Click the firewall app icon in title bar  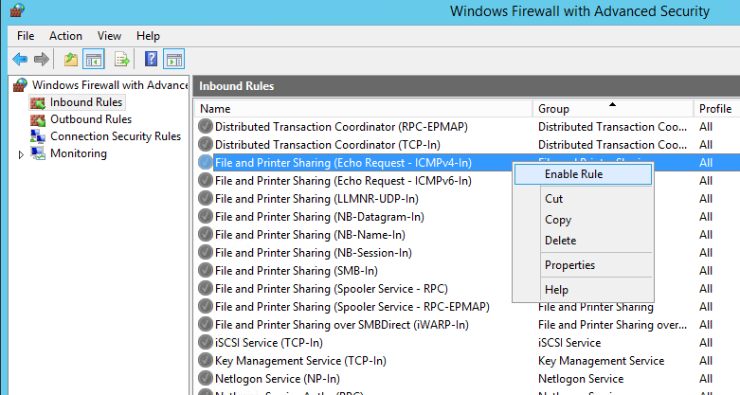click(x=17, y=9)
